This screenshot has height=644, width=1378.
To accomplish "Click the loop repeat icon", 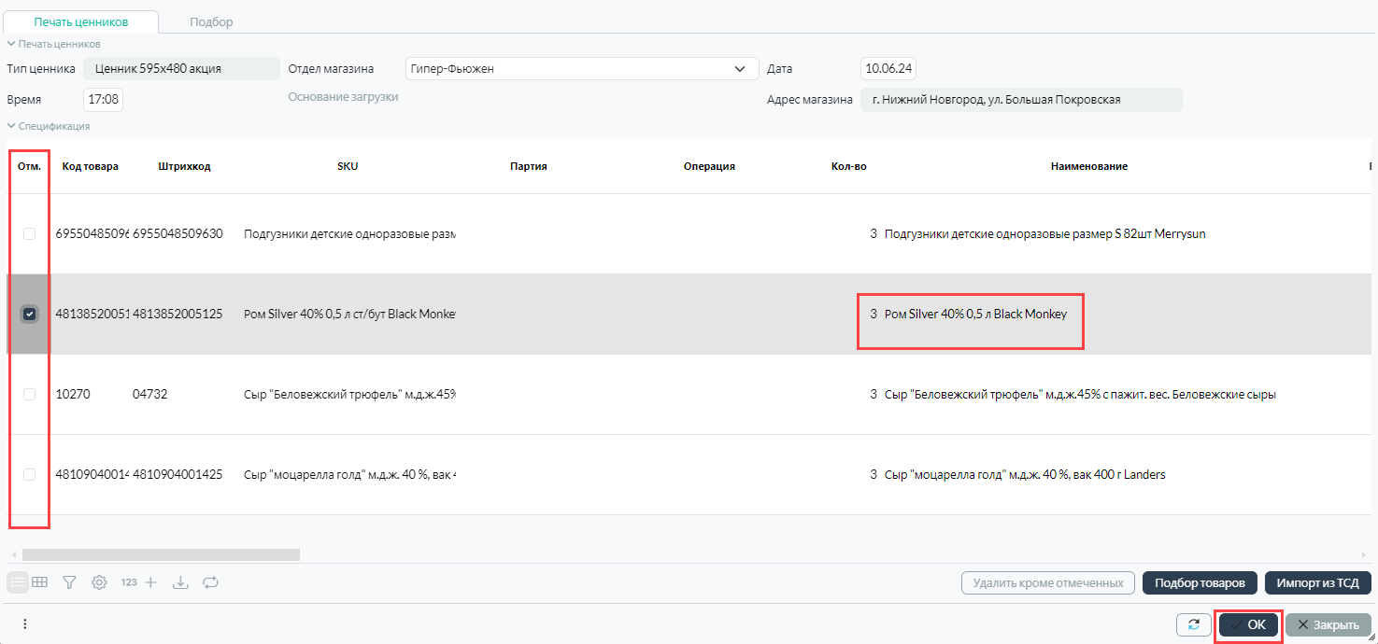I will pos(210,582).
